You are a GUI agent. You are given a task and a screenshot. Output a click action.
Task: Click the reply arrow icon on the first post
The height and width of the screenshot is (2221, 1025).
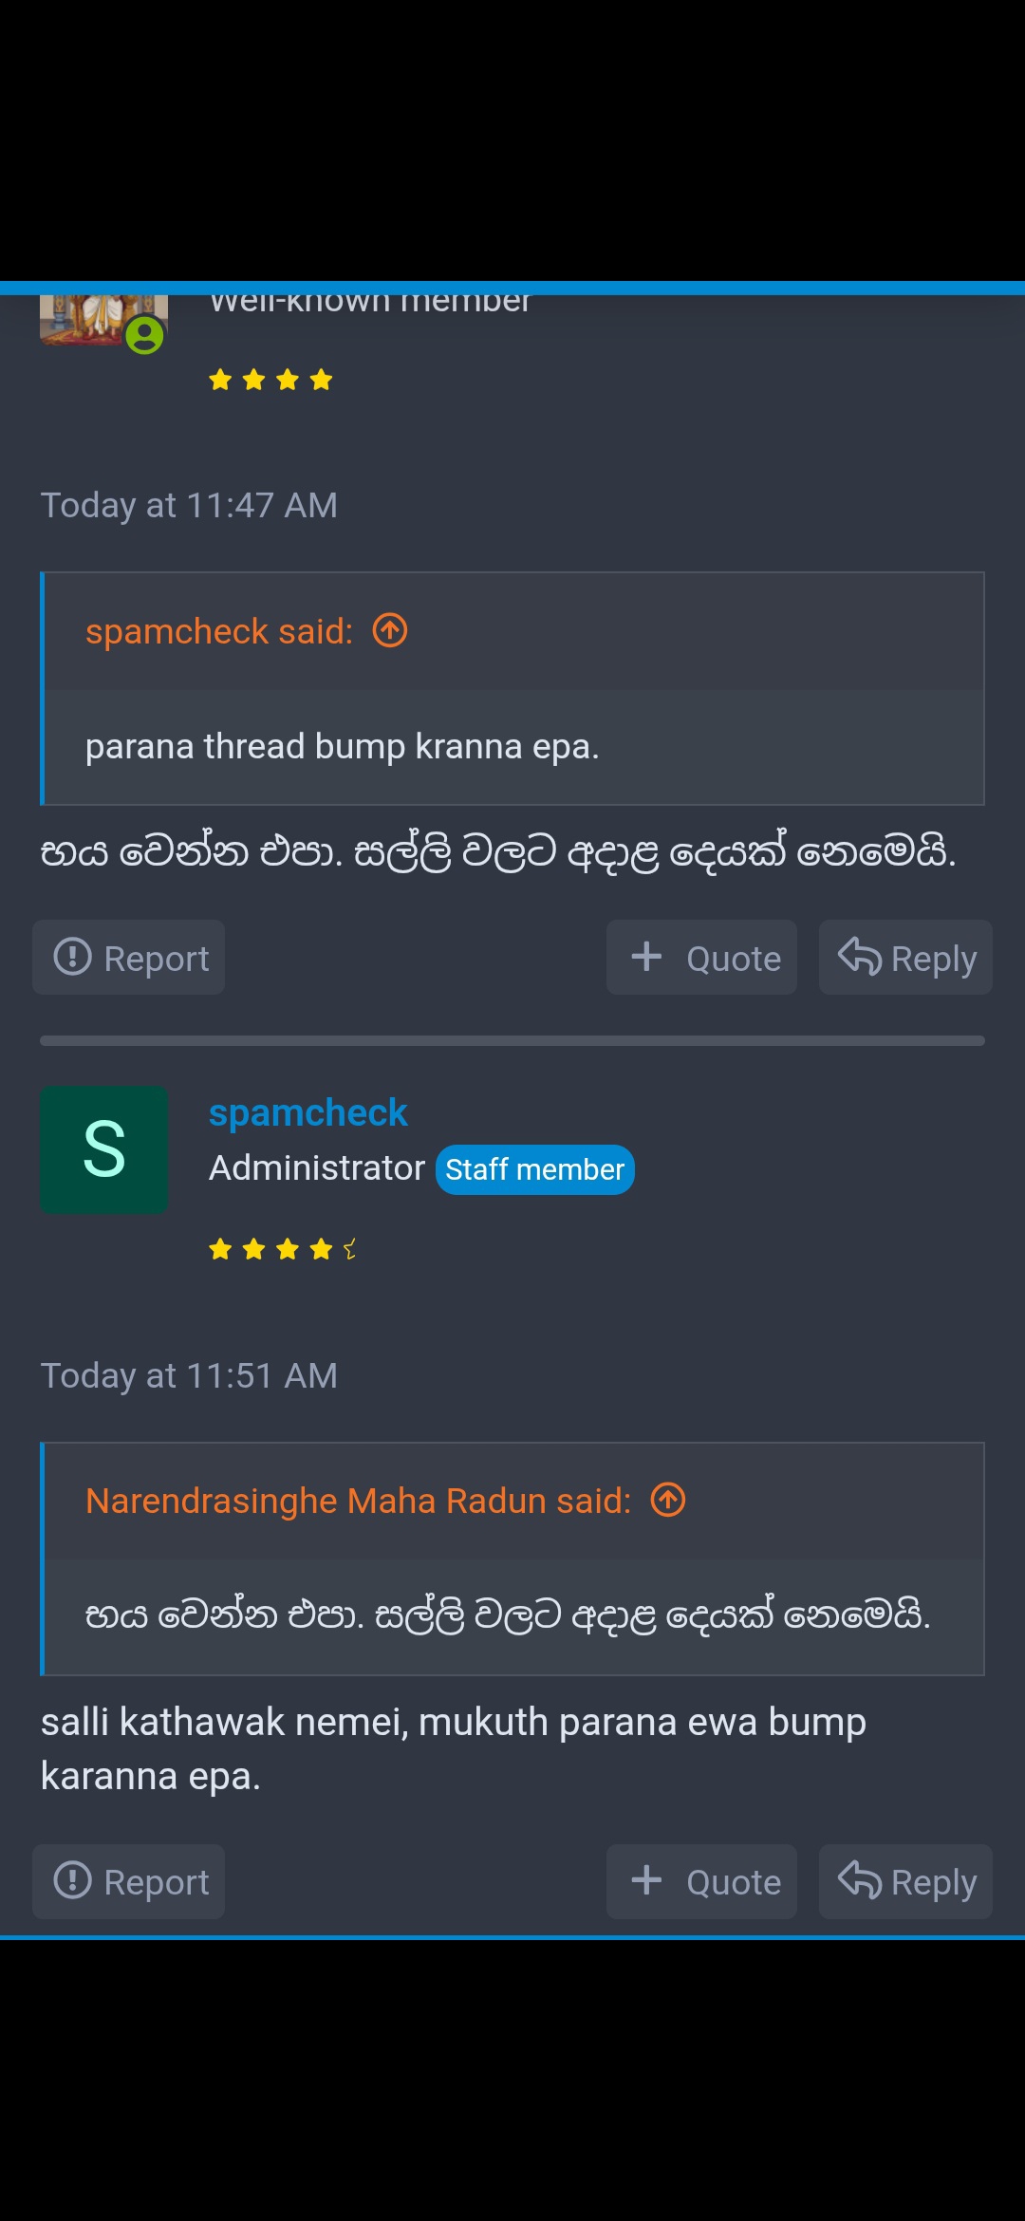(860, 956)
